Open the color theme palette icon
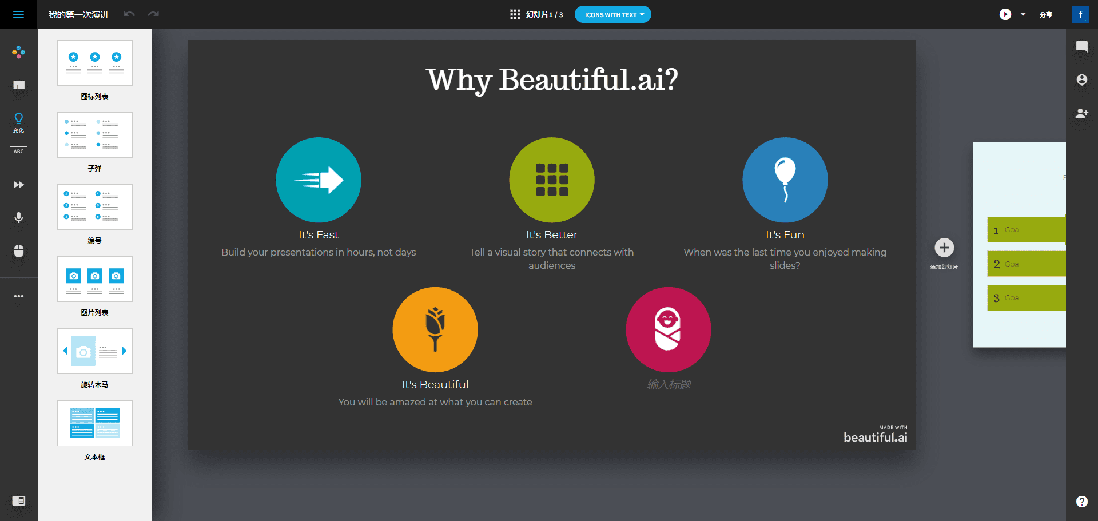Viewport: 1098px width, 521px height. coord(18,52)
